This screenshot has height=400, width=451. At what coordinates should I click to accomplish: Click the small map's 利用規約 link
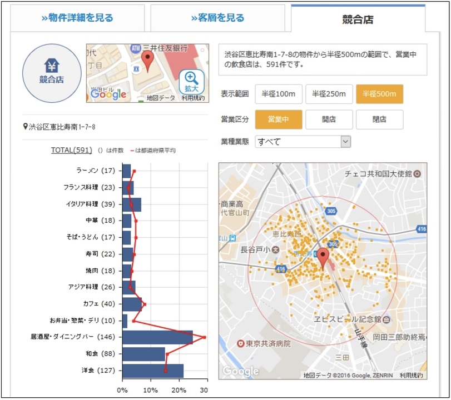pyautogui.click(x=193, y=98)
